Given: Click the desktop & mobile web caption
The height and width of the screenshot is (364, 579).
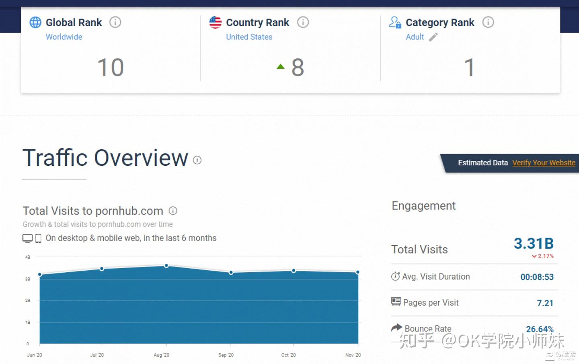Looking at the screenshot, I should tap(131, 238).
